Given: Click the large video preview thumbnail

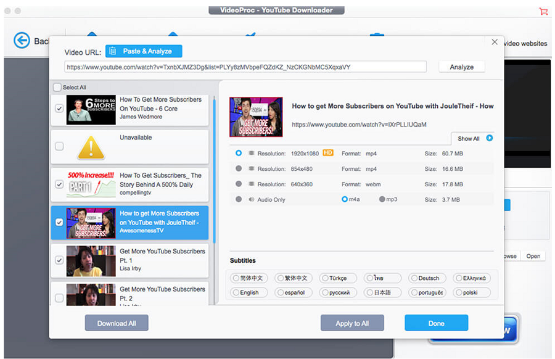Looking at the screenshot, I should (256, 117).
